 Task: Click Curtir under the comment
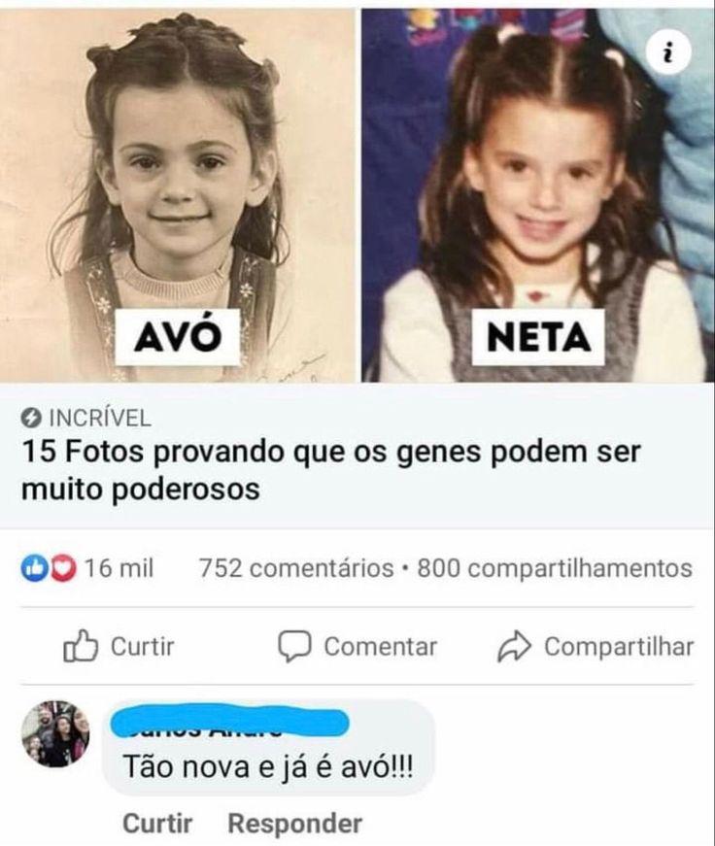tap(157, 824)
